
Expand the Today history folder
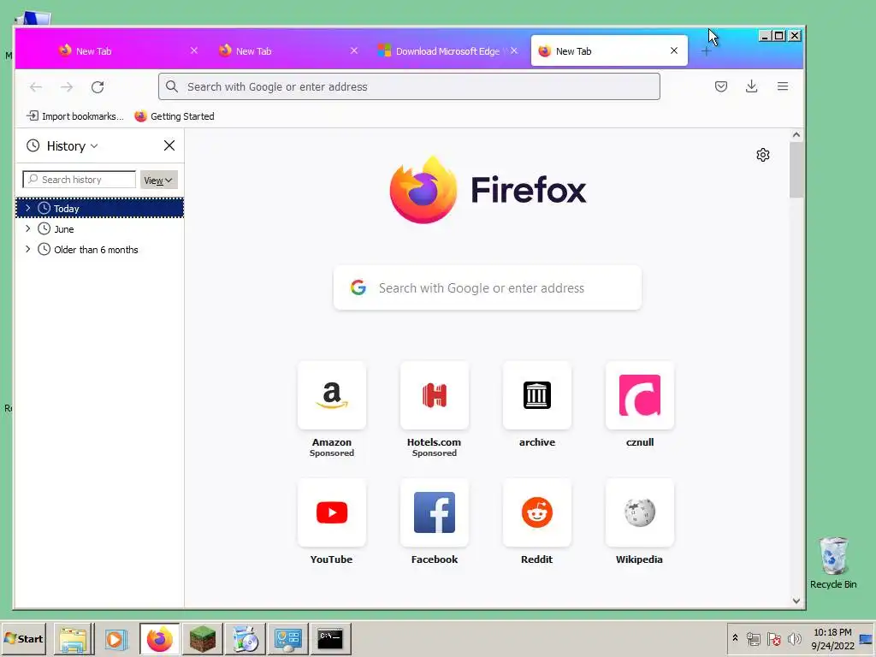[28, 208]
